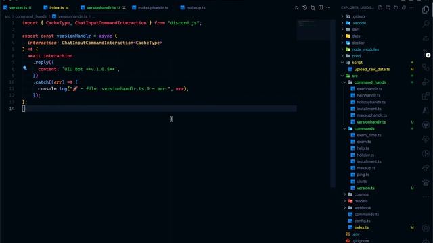This screenshot has width=433, height=243.
Task: Place cursor on empty line 14
Action: tap(160, 109)
